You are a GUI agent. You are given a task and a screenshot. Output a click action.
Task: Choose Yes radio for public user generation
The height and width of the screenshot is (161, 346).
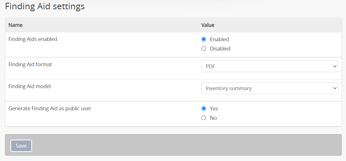tap(204, 109)
